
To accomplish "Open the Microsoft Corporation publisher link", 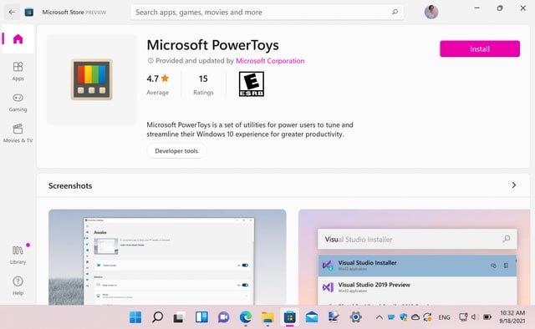I will coord(270,61).
